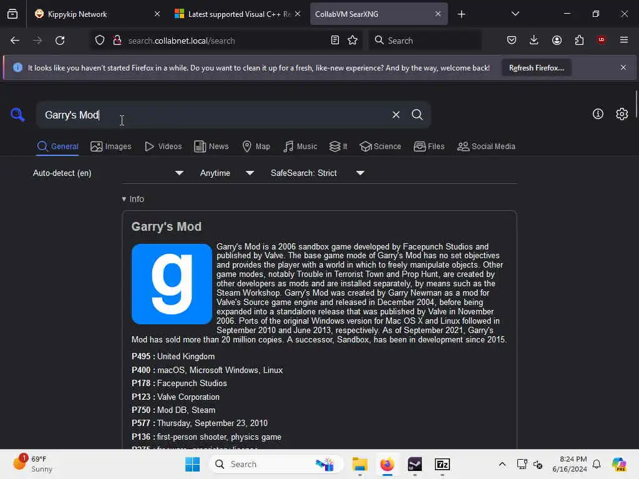Toggle reader view icon
Viewport: 639px width, 479px height.
(334, 41)
